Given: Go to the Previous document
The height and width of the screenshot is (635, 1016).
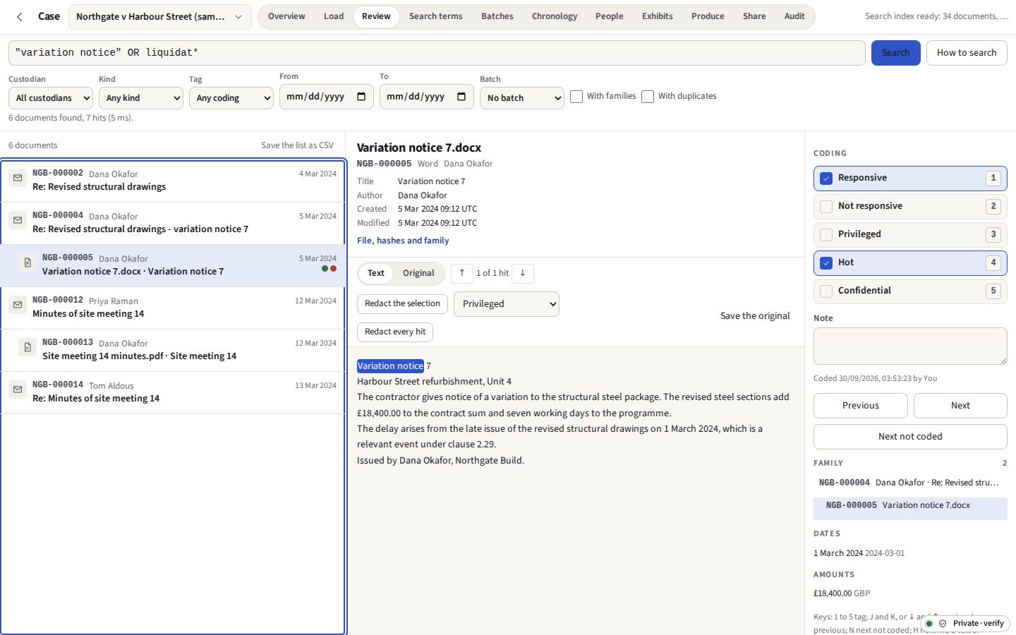Looking at the screenshot, I should (861, 406).
